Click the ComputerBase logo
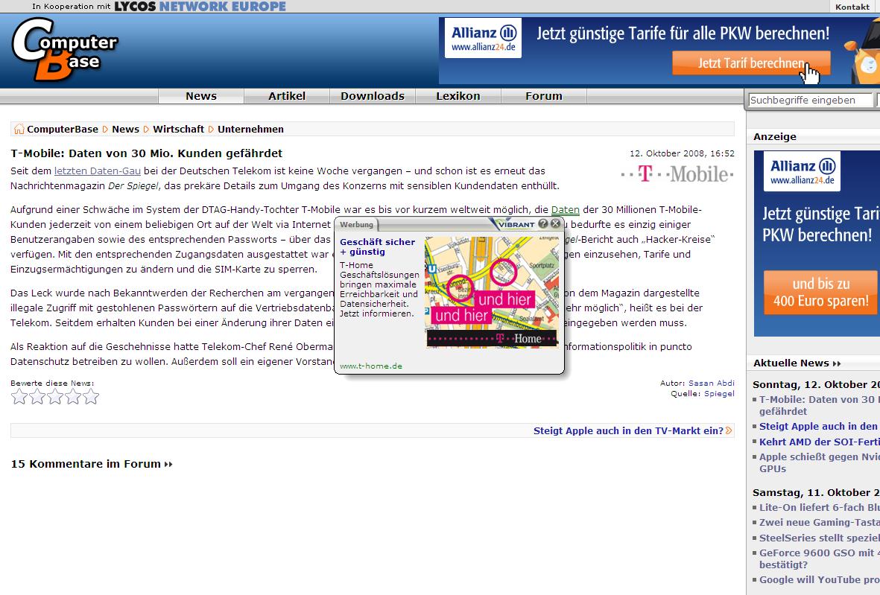The image size is (880, 595). coord(65,49)
